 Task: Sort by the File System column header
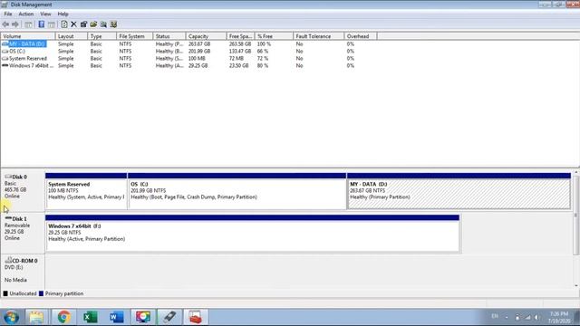coord(135,36)
